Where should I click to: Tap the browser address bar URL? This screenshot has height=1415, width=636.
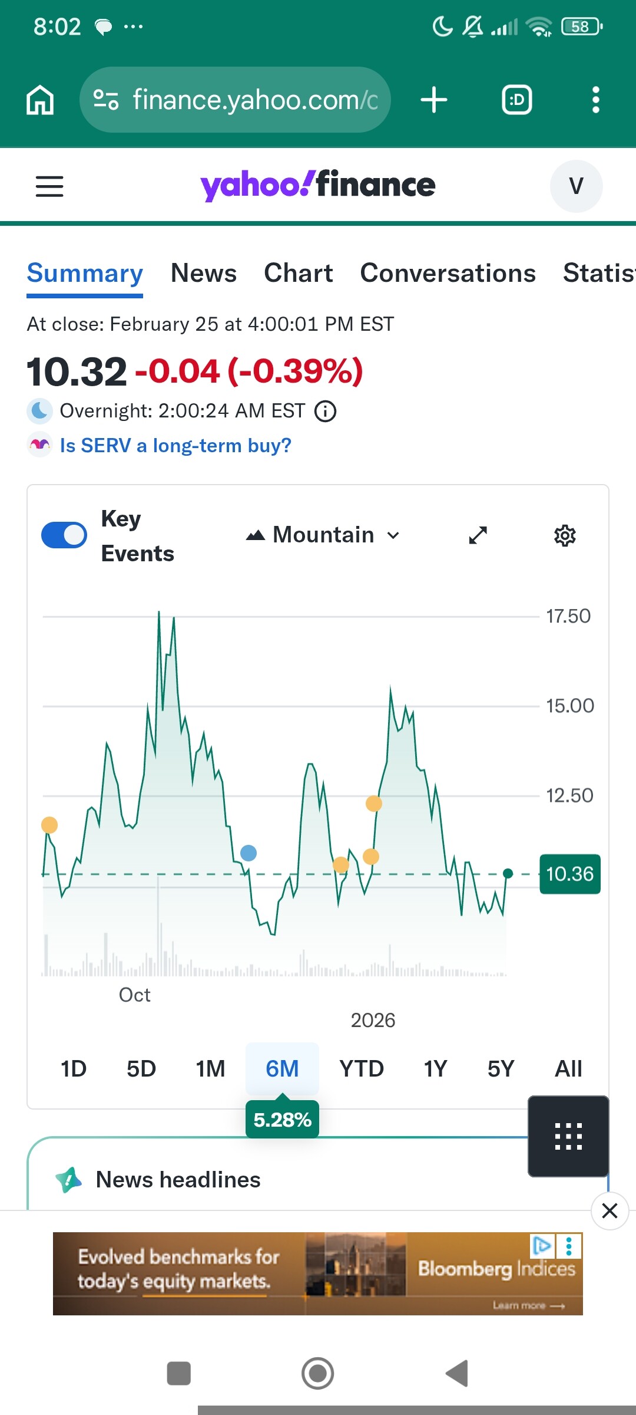point(254,100)
